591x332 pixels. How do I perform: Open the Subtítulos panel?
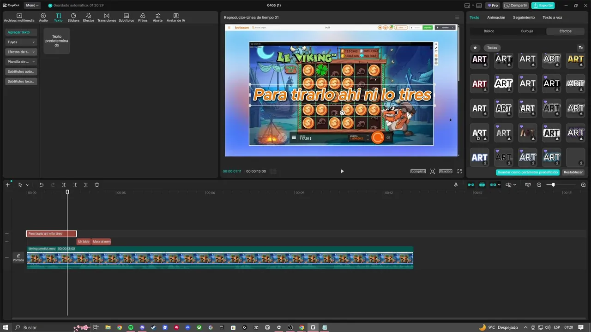[x=126, y=18]
